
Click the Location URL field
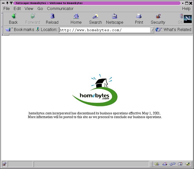point(104,30)
